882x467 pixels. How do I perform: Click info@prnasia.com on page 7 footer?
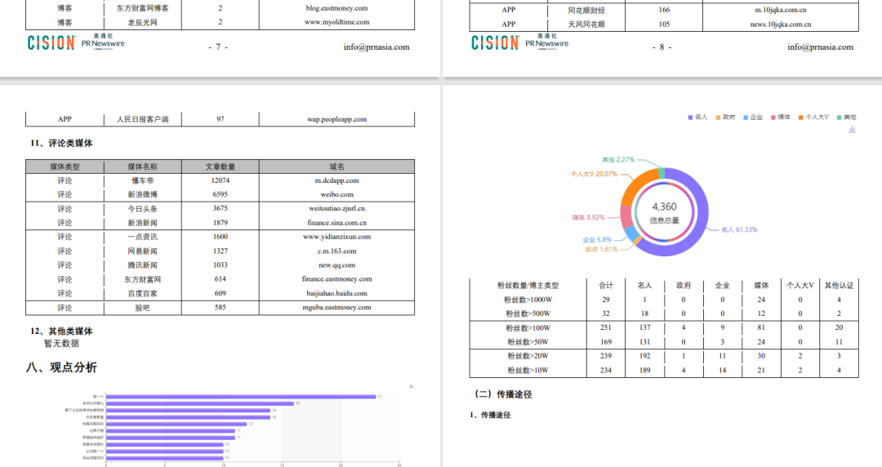click(376, 47)
